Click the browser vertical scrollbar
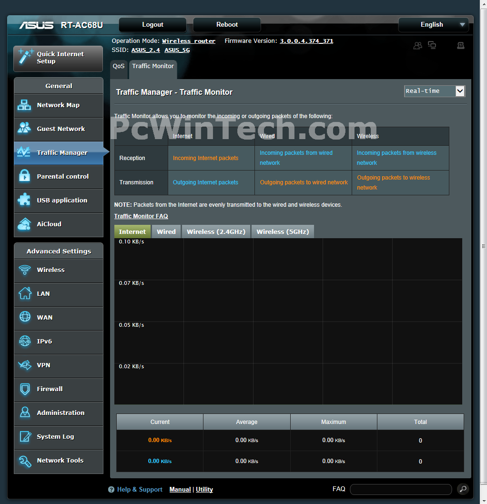Viewport: 487px width, 504px height. [x=484, y=246]
